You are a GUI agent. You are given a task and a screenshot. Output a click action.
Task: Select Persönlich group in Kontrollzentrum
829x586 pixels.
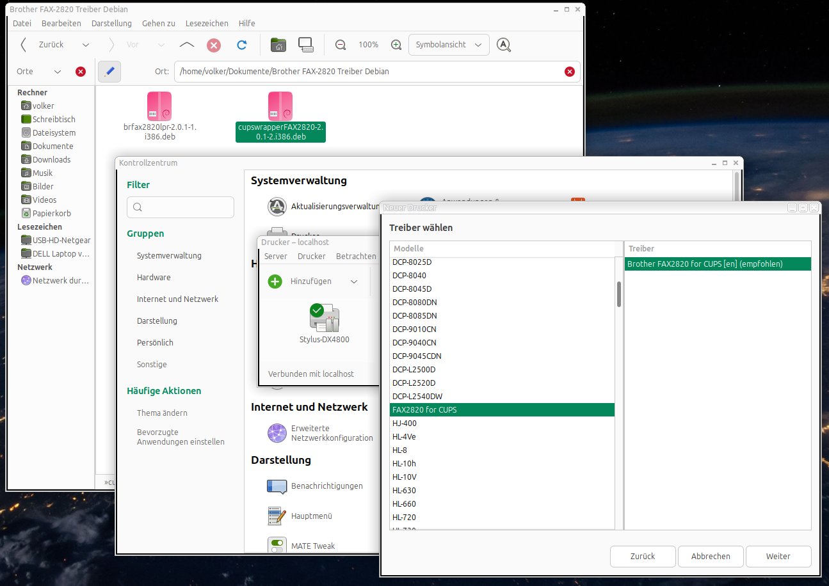[x=155, y=343]
